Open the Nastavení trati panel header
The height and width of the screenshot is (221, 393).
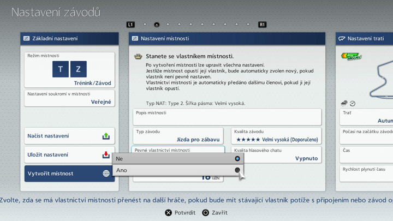coord(364,39)
